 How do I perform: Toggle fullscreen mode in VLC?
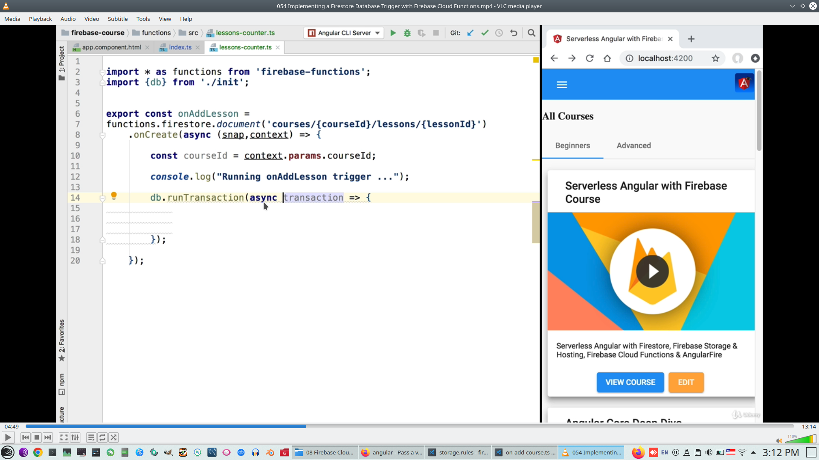pos(64,437)
